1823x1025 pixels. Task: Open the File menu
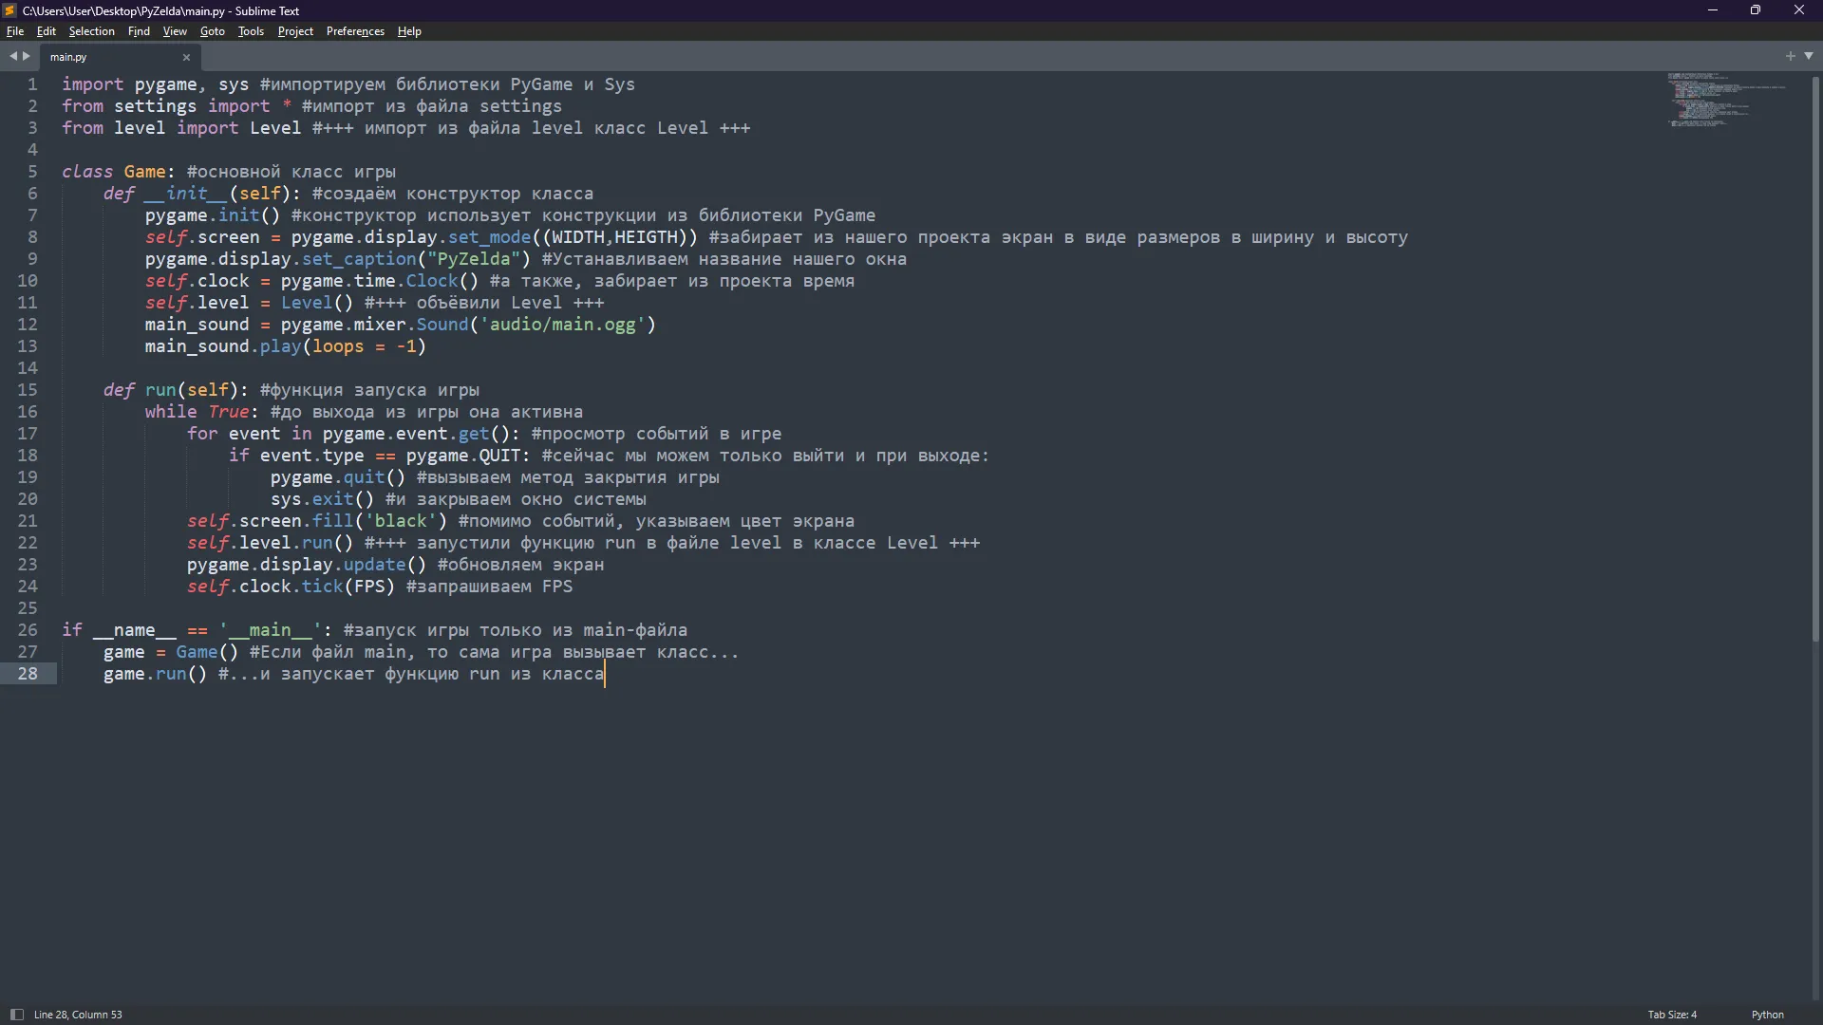(x=14, y=31)
